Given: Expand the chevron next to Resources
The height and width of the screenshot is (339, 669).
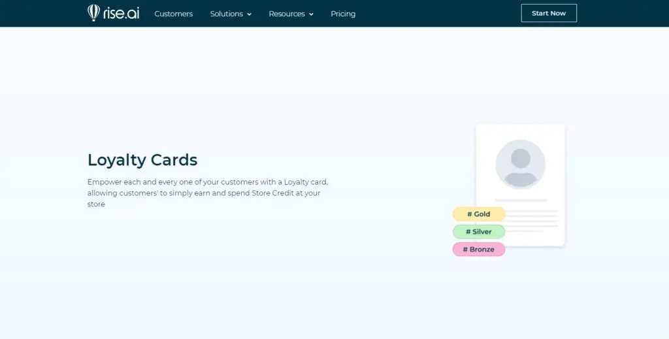Looking at the screenshot, I should [x=311, y=14].
